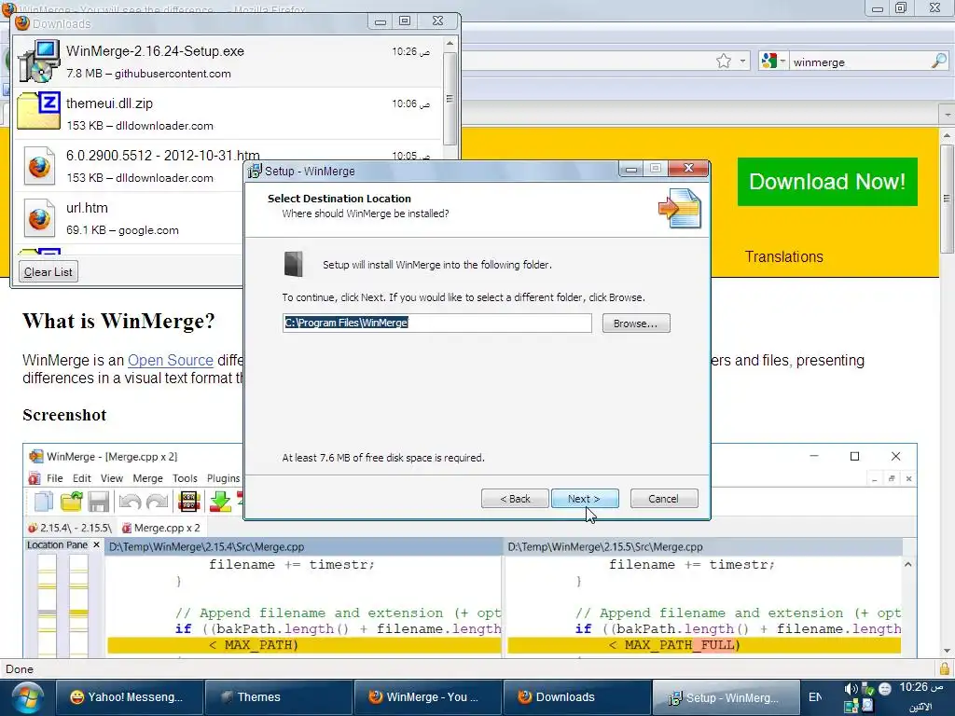The width and height of the screenshot is (955, 716).
Task: Click Clear List in the Downloads window
Action: click(x=48, y=272)
